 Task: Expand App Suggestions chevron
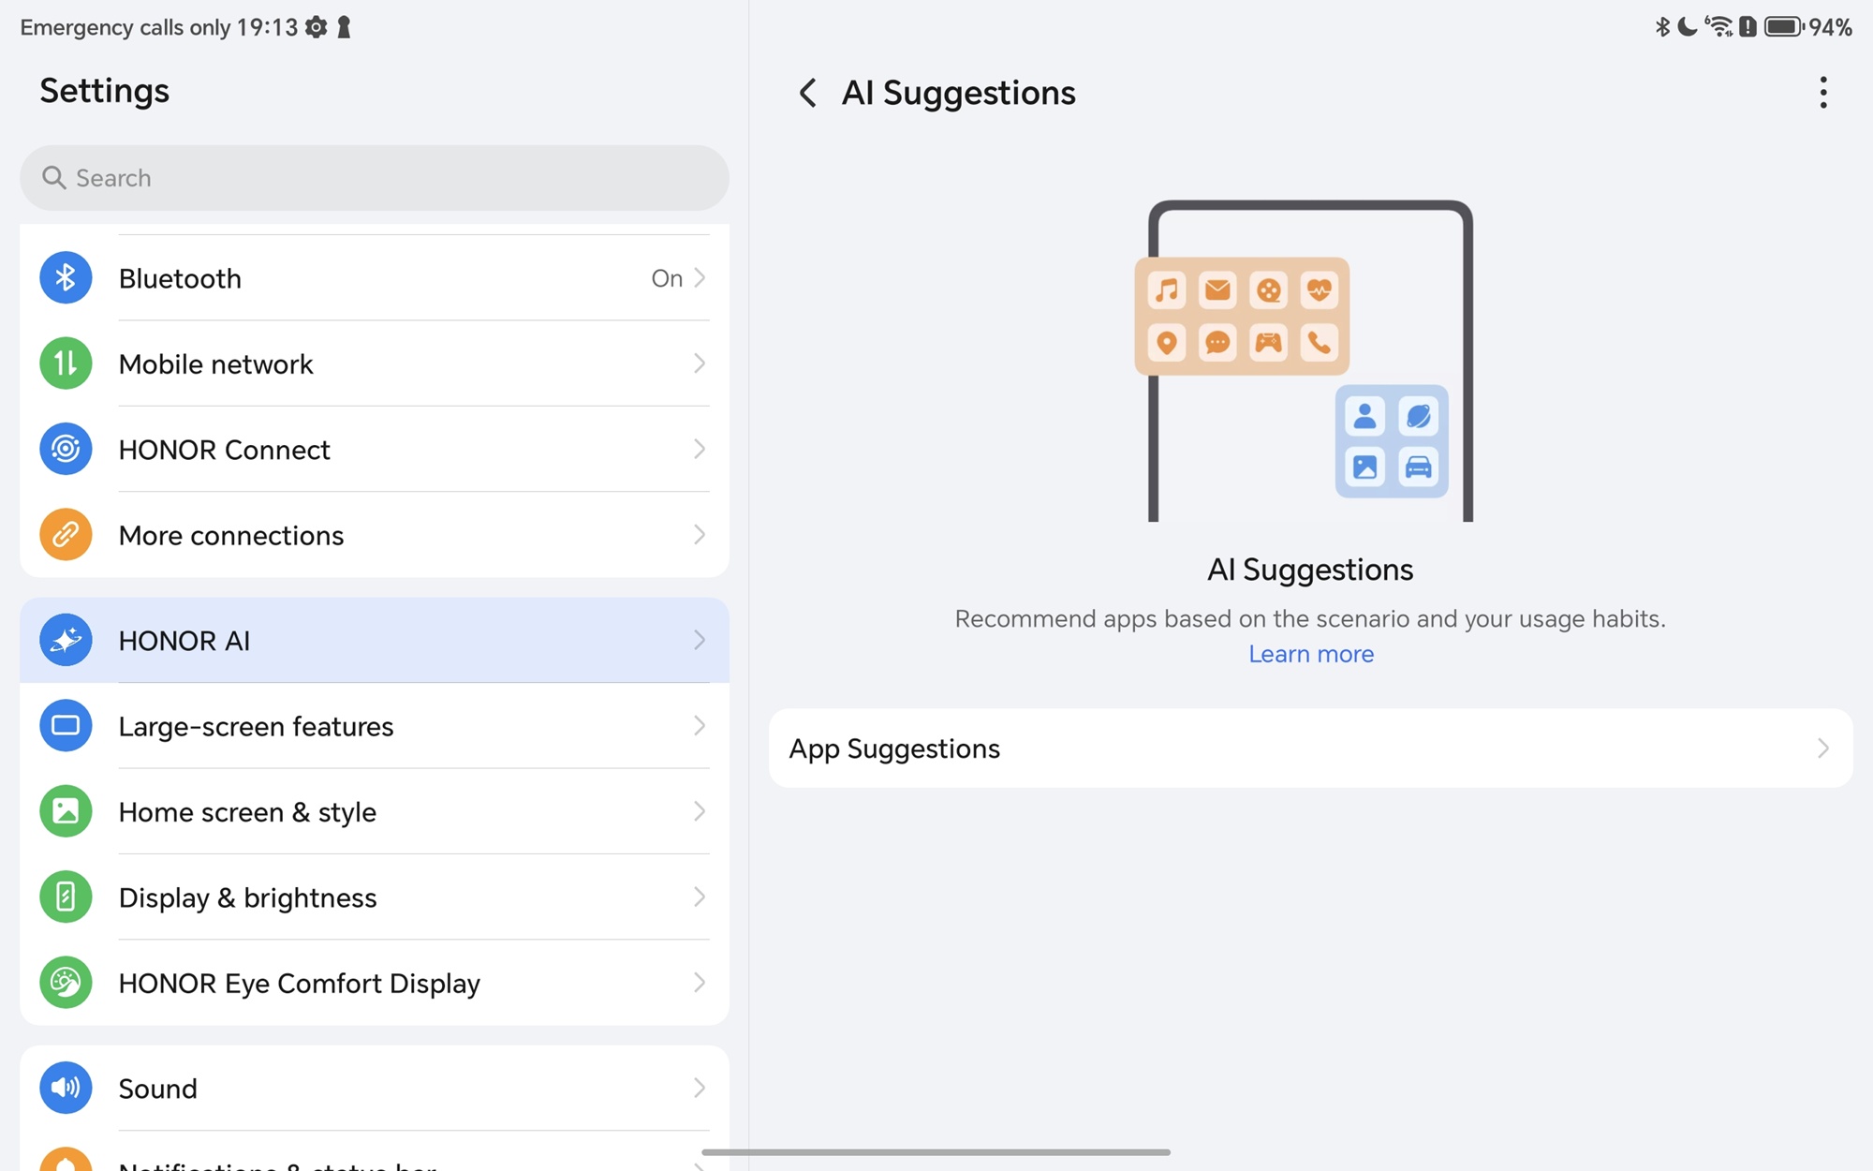point(1822,749)
